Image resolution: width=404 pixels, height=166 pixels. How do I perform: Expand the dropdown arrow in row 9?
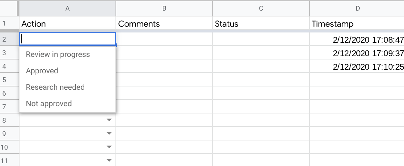click(x=109, y=134)
